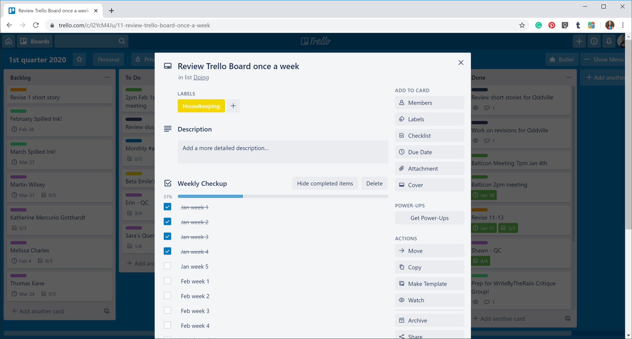Archive the card
This screenshot has width=632, height=339.
click(429, 320)
